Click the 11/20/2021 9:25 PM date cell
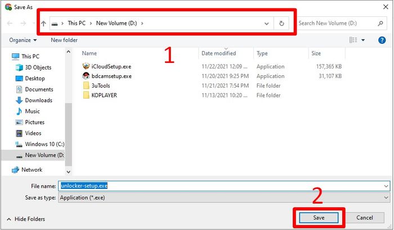The height and width of the screenshot is (230, 394). 225,76
